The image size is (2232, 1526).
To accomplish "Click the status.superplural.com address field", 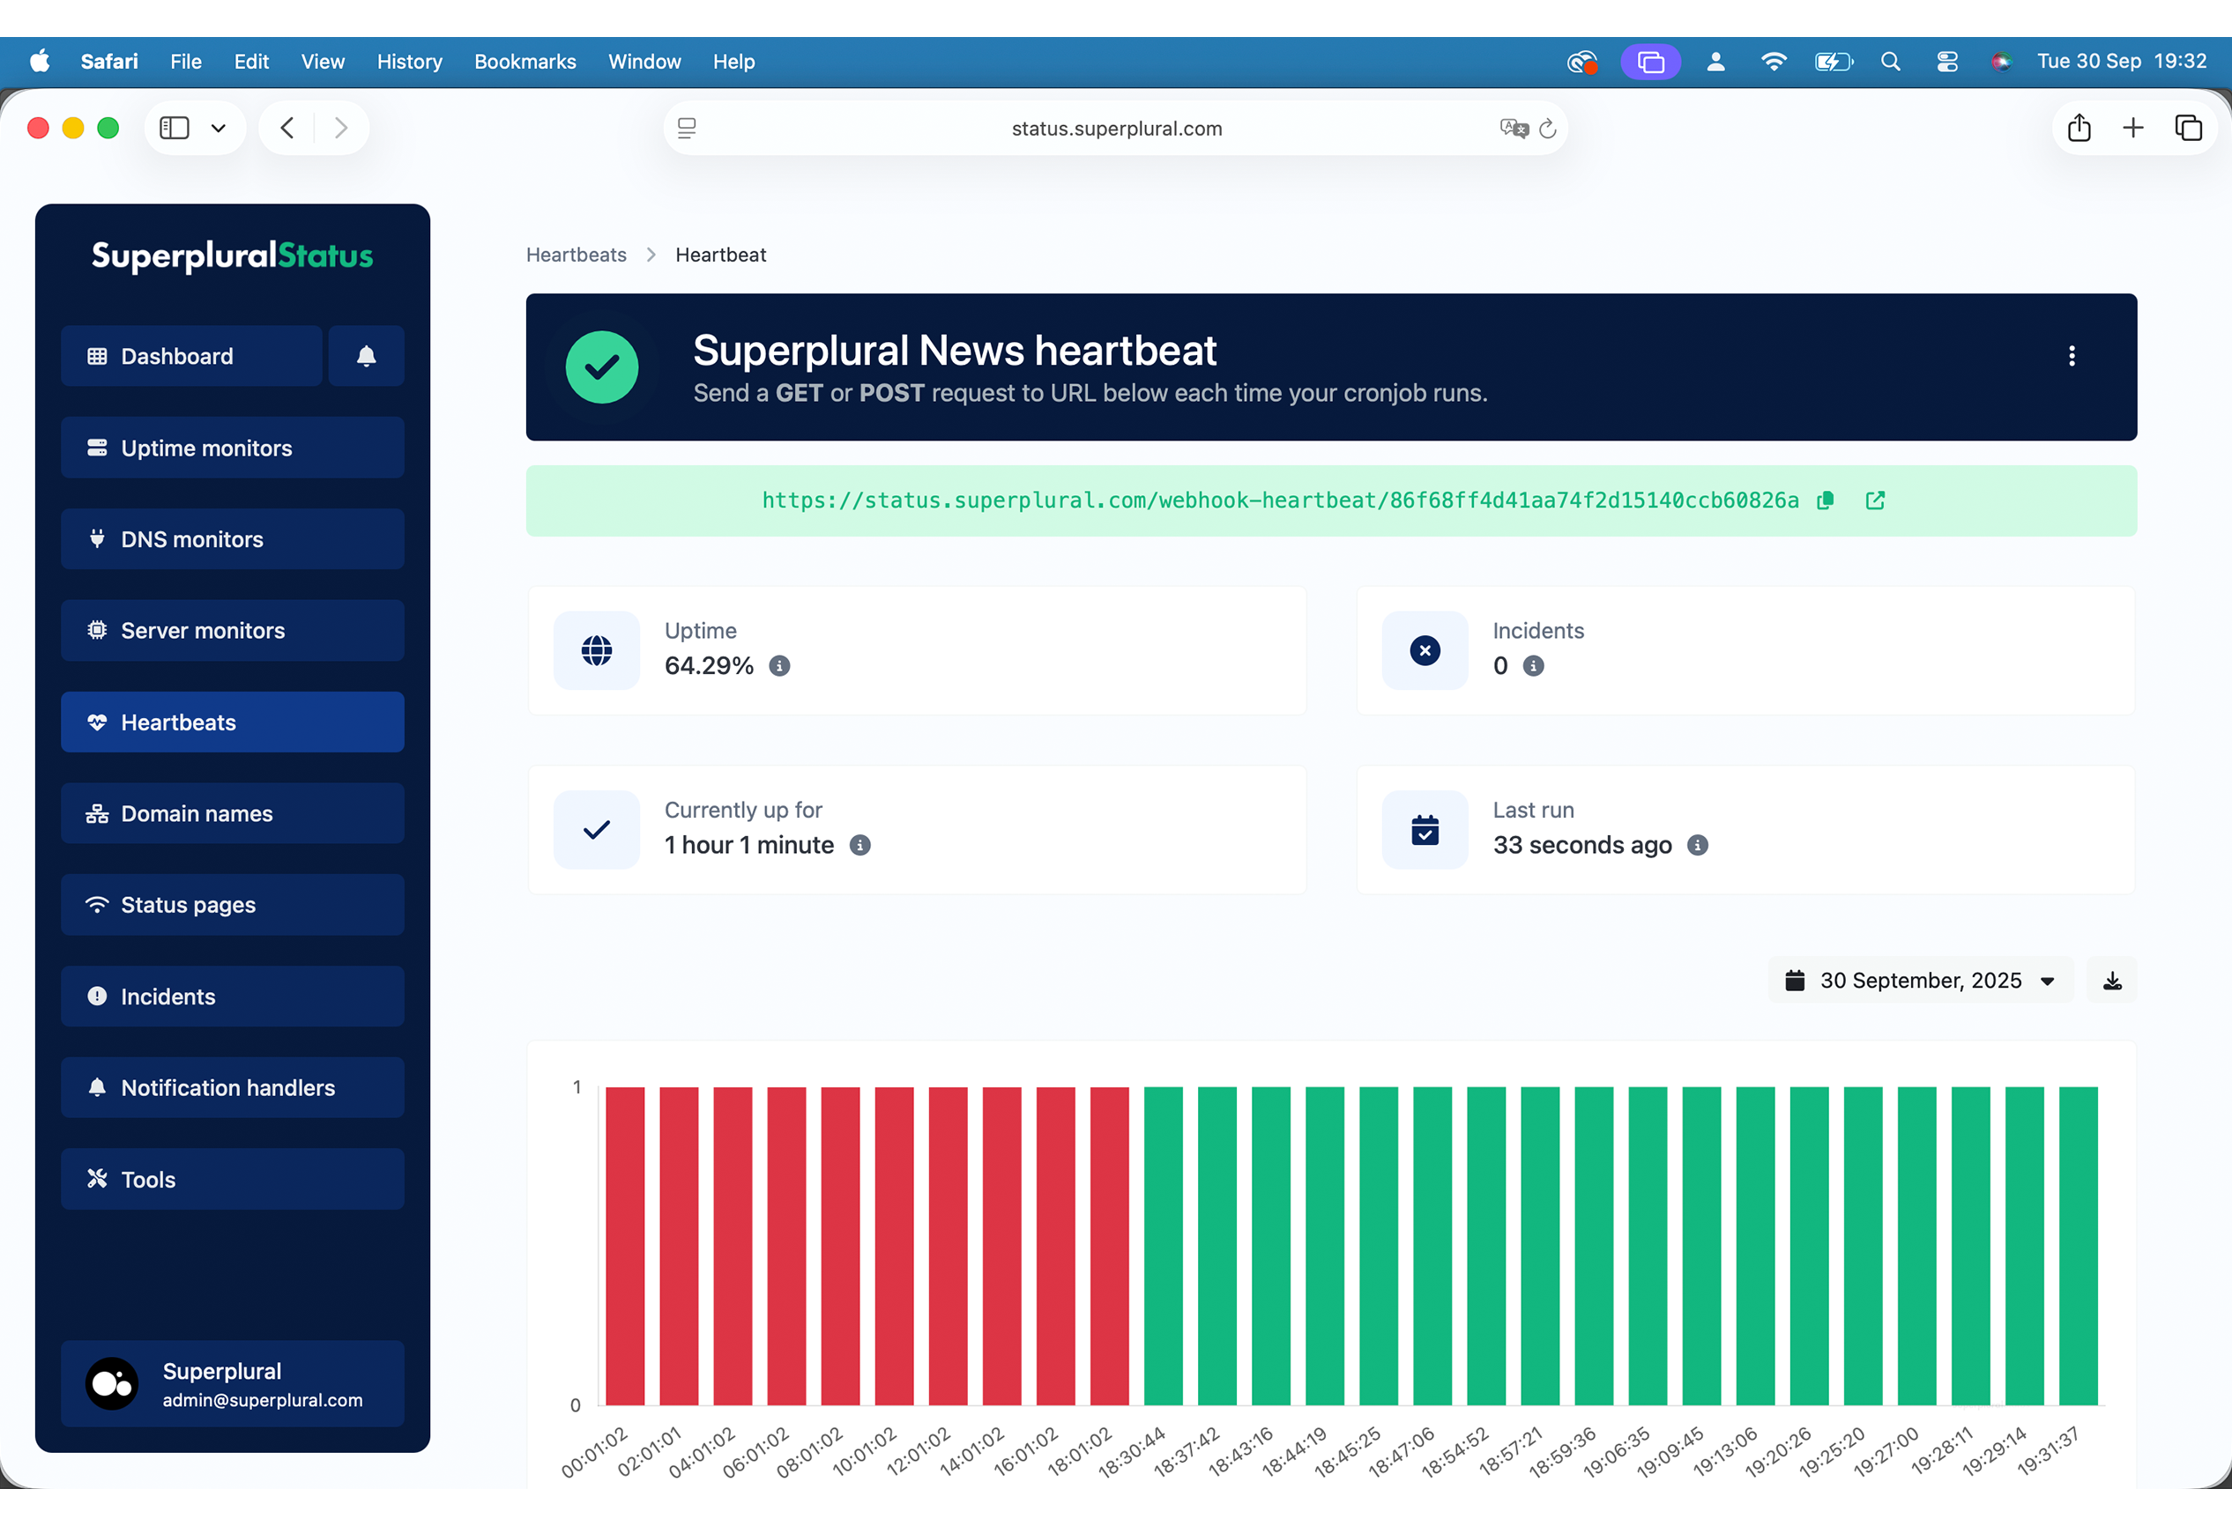I will 1116,129.
